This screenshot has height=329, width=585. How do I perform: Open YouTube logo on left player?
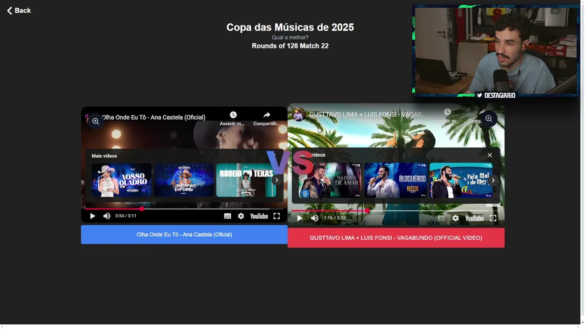click(x=259, y=216)
